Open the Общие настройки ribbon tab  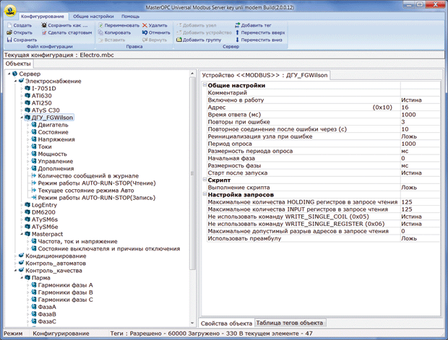93,17
